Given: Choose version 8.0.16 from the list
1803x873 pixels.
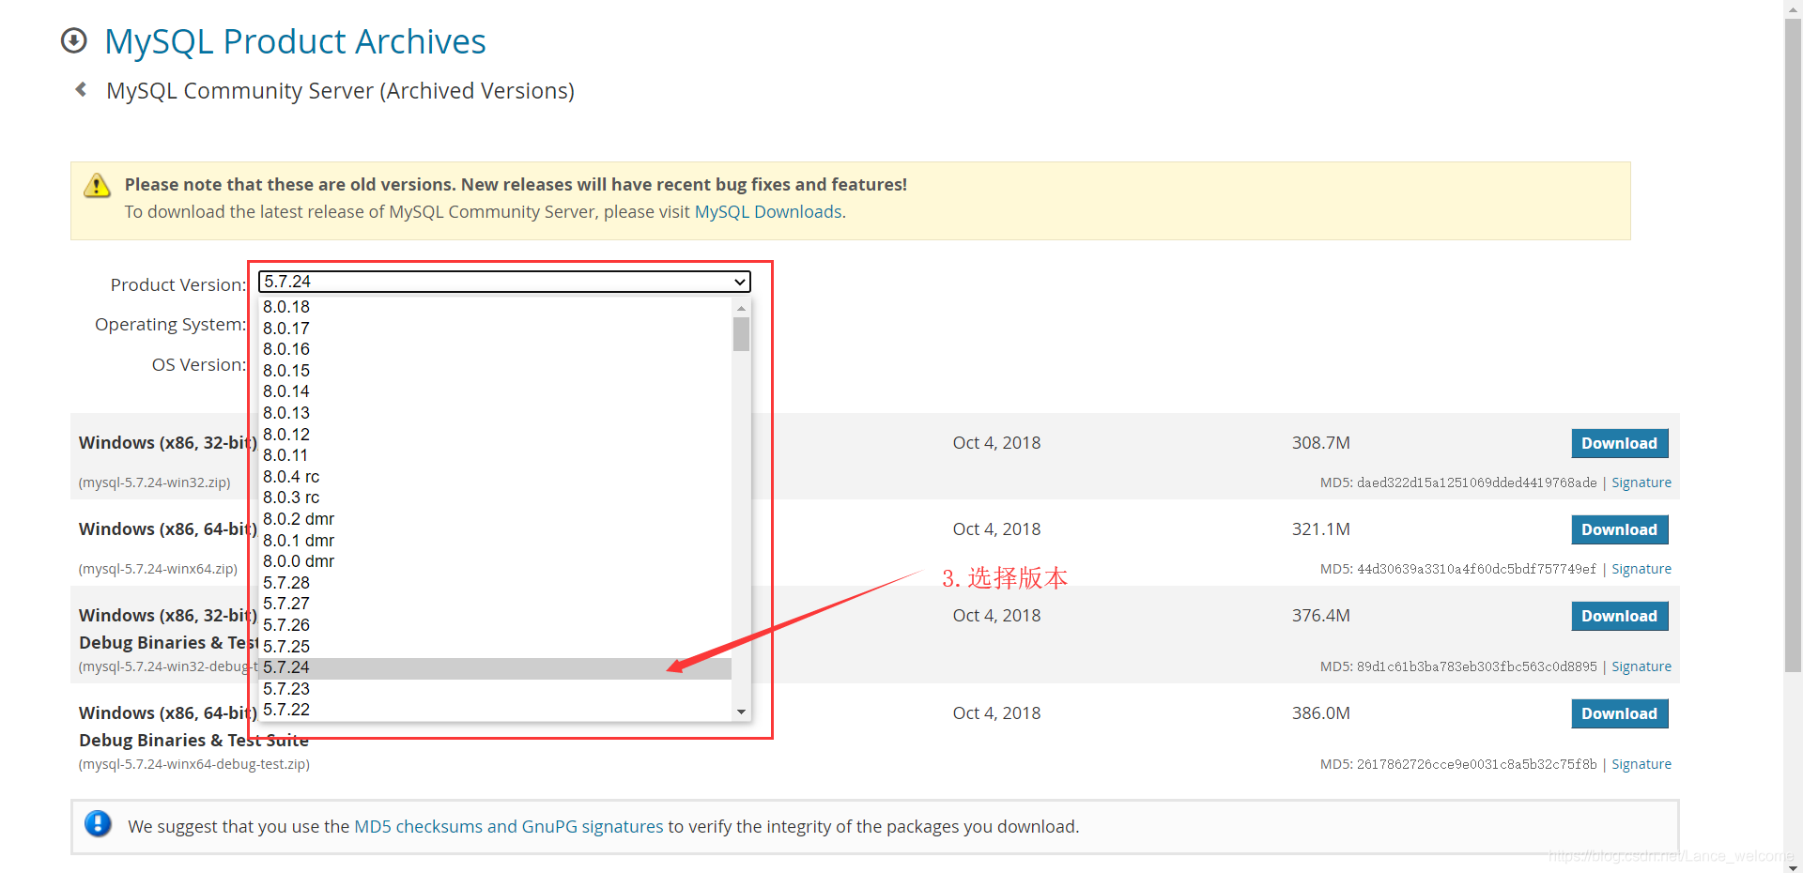Looking at the screenshot, I should (x=495, y=349).
